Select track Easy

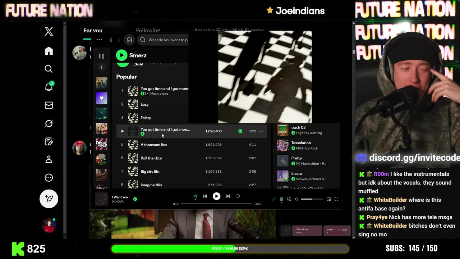(x=144, y=104)
